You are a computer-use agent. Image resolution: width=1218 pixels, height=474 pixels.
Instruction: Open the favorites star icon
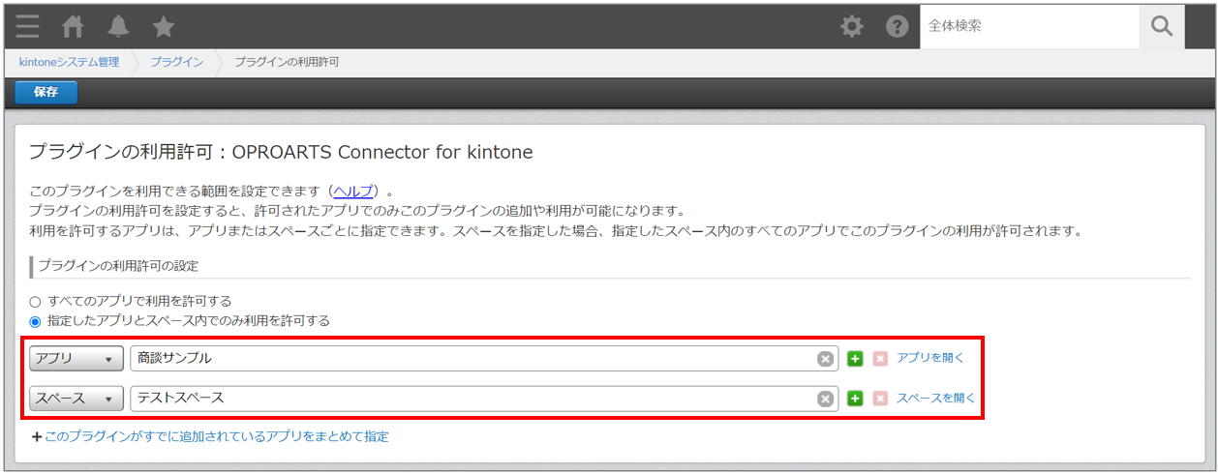[164, 26]
